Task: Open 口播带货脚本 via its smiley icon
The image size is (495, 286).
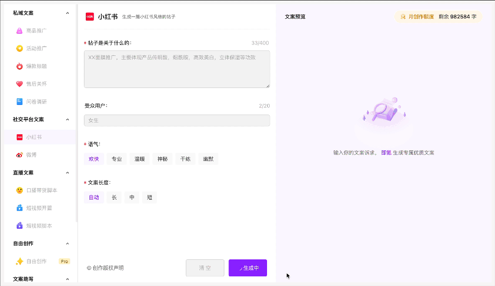Action: point(19,190)
